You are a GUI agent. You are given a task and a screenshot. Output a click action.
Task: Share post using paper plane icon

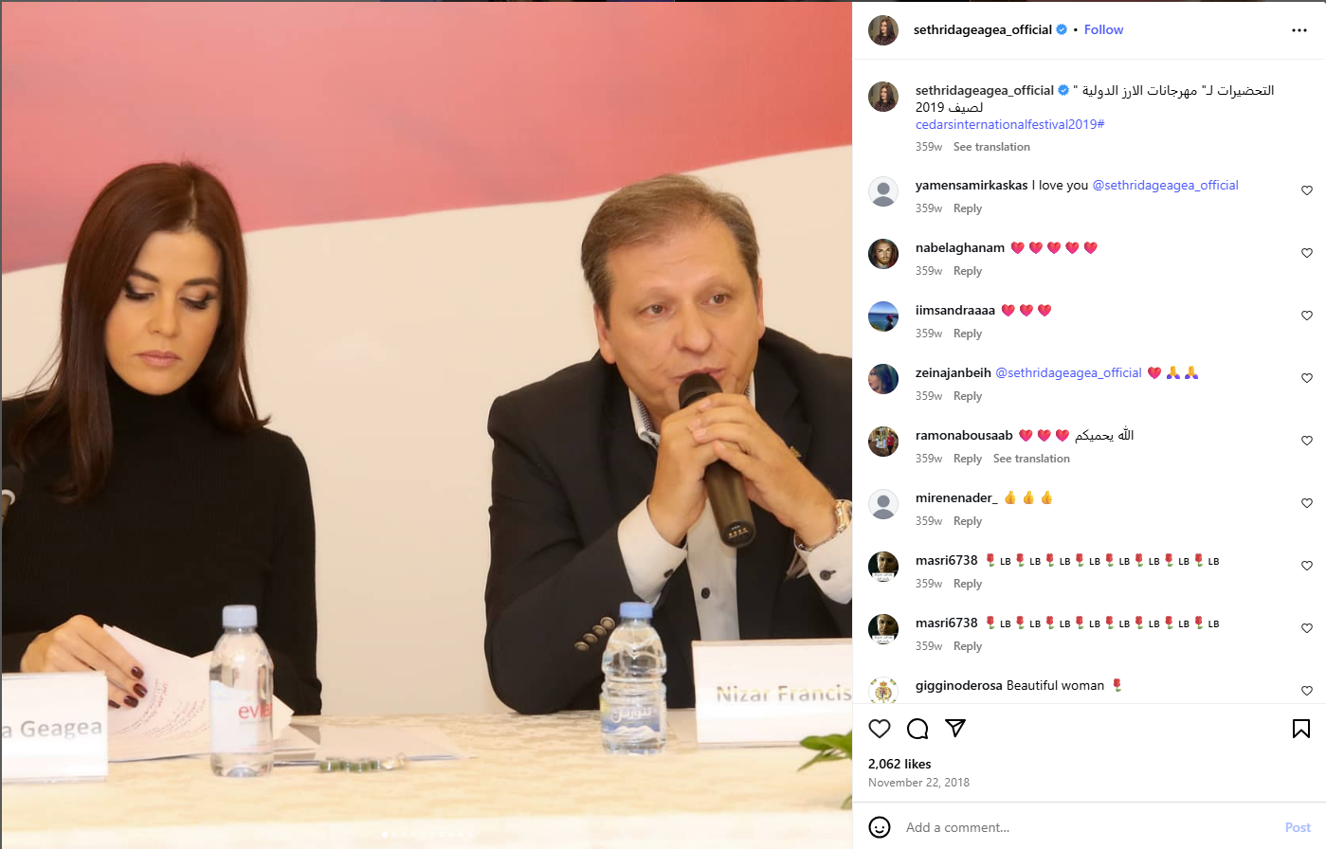955,729
